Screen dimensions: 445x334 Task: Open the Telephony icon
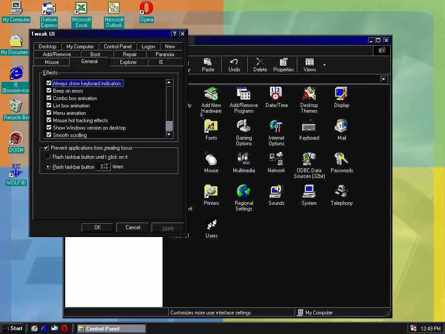pos(342,195)
